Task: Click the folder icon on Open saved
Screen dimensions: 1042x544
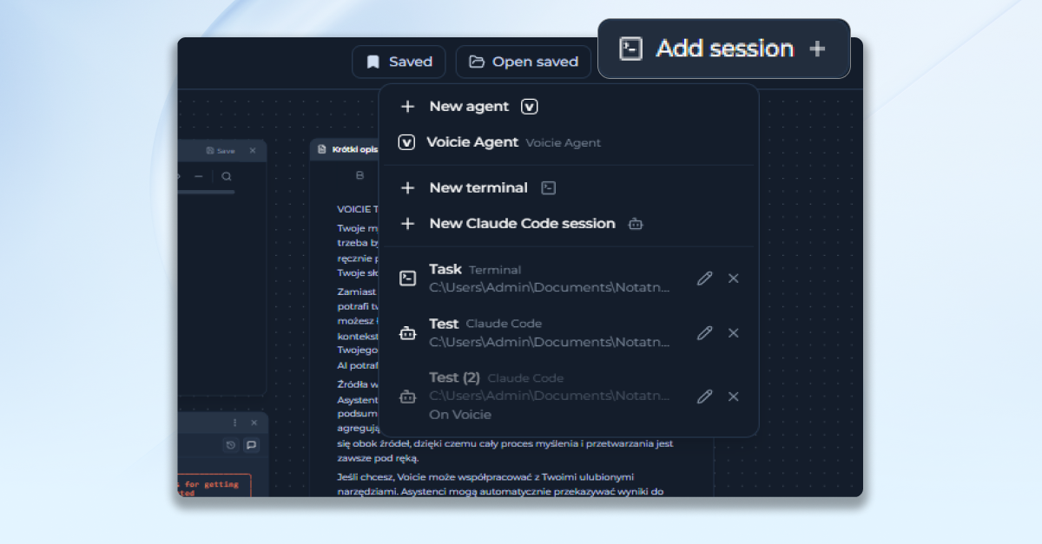Action: pyautogui.click(x=477, y=62)
